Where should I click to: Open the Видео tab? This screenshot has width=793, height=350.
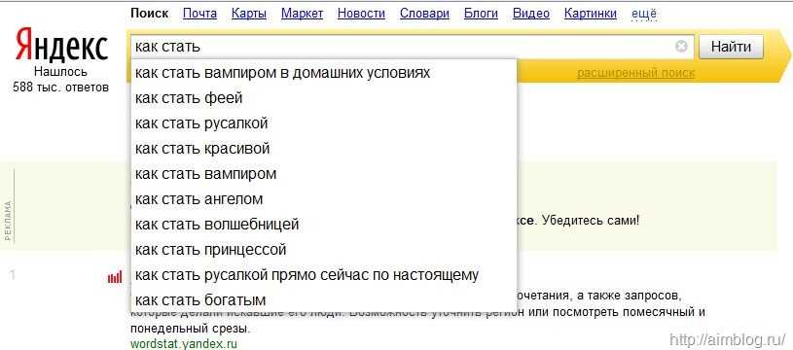click(531, 14)
